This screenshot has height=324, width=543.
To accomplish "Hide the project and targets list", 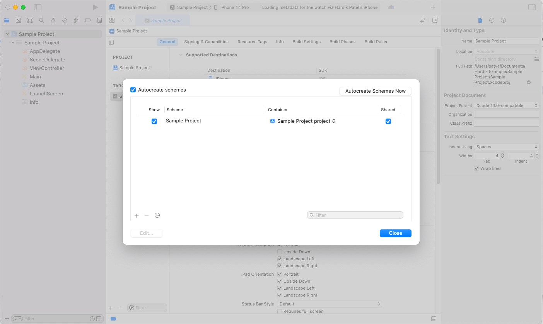I will pyautogui.click(x=111, y=42).
